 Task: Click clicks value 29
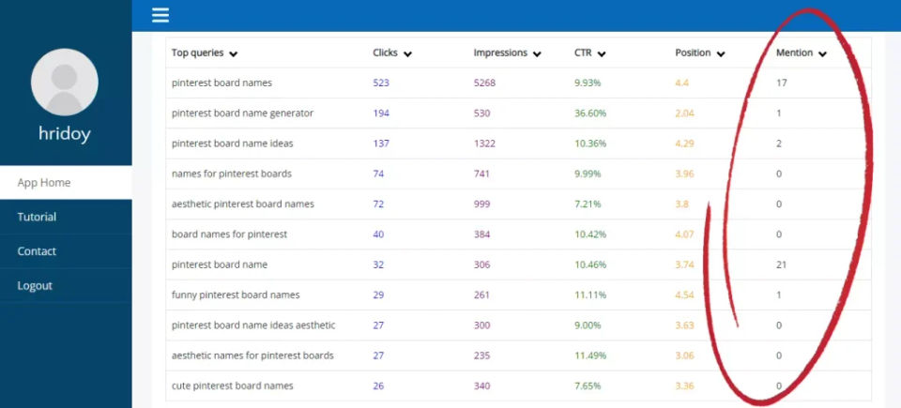click(x=378, y=295)
